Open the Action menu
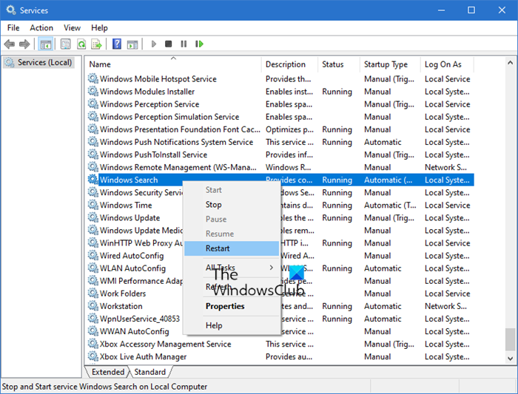The image size is (518, 394). click(41, 27)
